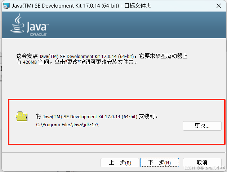Viewport: 227px width, 172px height.
Task: Click the 更改... button to change install folder
Action: (202, 126)
